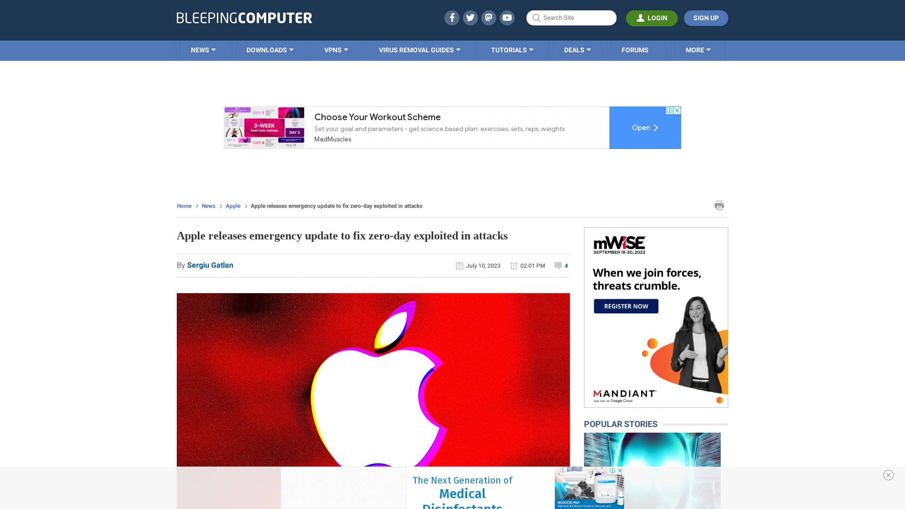Expand the DOWNLOADS navigation menu
905x509 pixels.
click(x=270, y=50)
